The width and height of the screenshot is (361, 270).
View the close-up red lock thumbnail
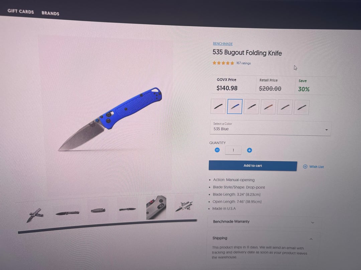156,208
